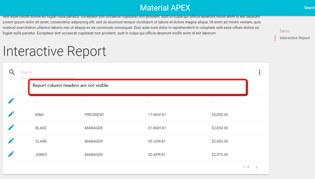The height and width of the screenshot is (179, 315).
Task: Expand the three-dot options for the report
Action: tap(260, 72)
